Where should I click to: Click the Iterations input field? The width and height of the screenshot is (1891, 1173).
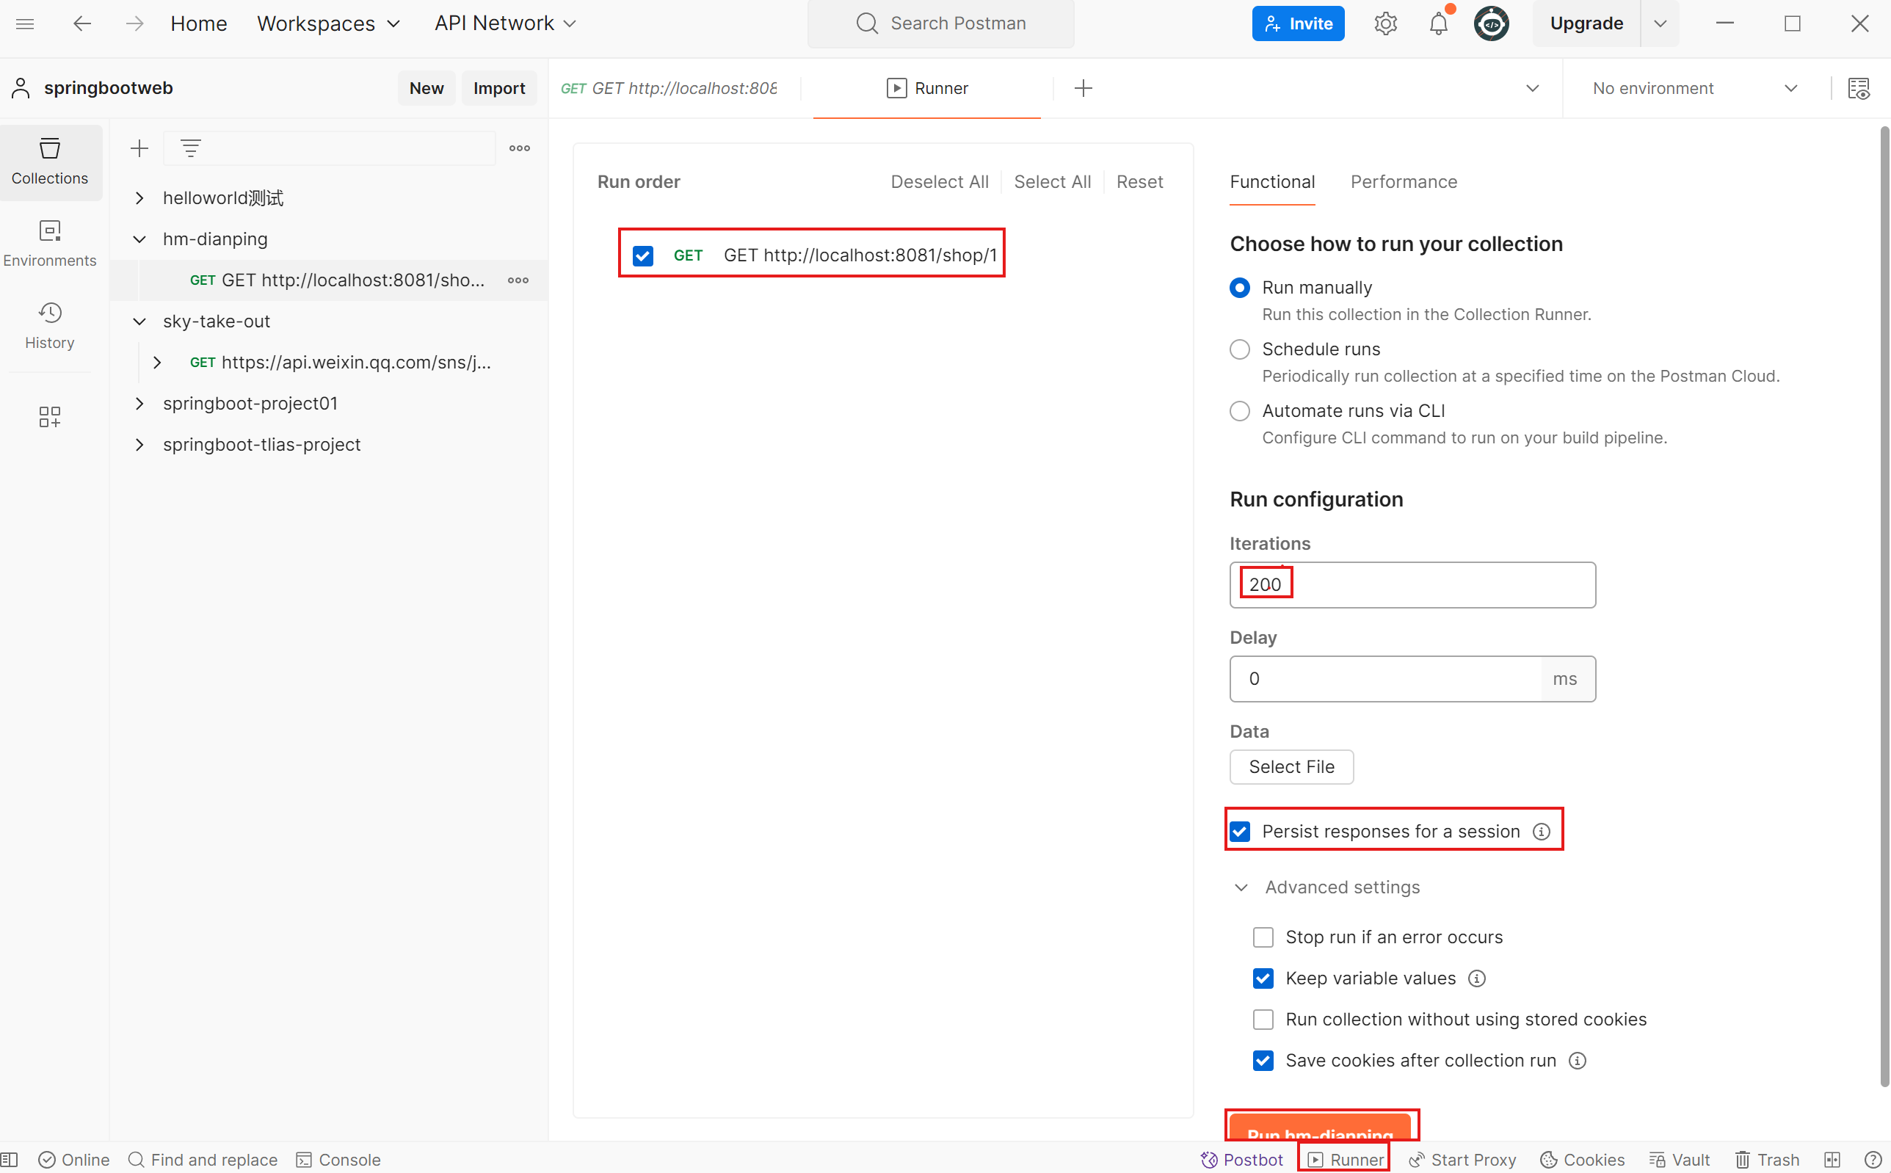point(1412,585)
